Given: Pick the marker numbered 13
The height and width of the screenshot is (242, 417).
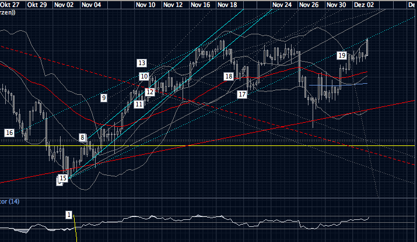Looking at the screenshot, I should (142, 63).
